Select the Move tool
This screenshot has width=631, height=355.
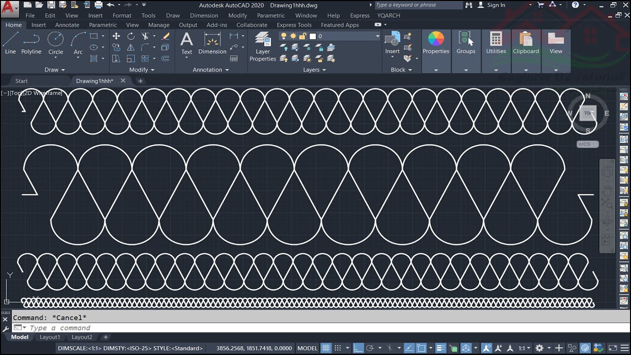coord(116,36)
